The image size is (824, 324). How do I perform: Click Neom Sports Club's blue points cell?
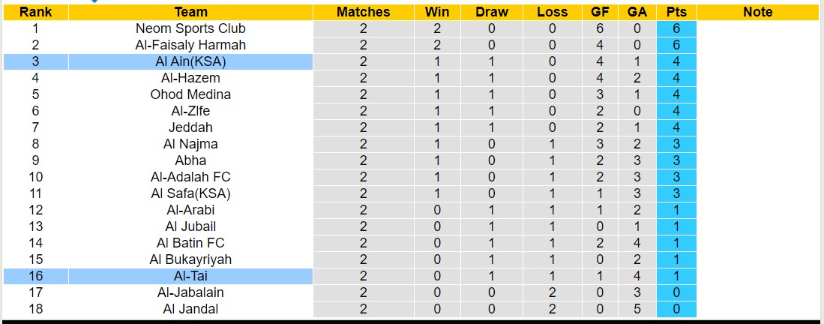676,28
